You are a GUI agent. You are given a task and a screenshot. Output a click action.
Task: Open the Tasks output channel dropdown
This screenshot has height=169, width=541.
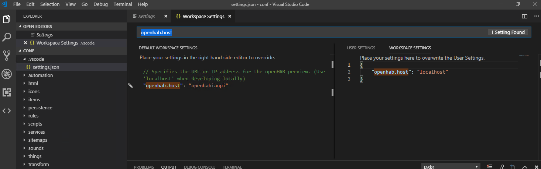click(451, 167)
